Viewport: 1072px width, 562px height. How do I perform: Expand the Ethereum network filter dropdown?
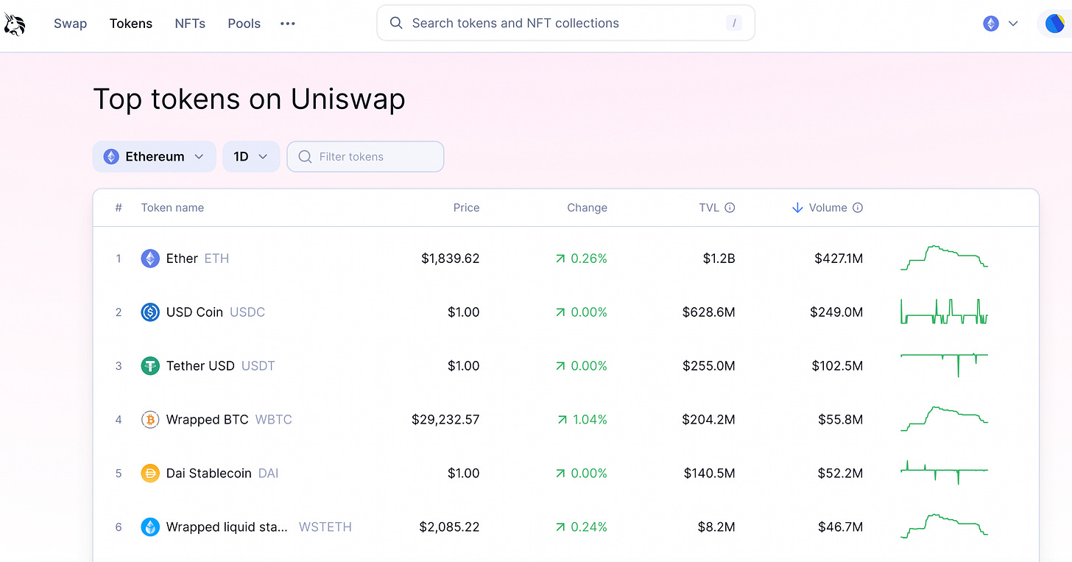pos(154,156)
